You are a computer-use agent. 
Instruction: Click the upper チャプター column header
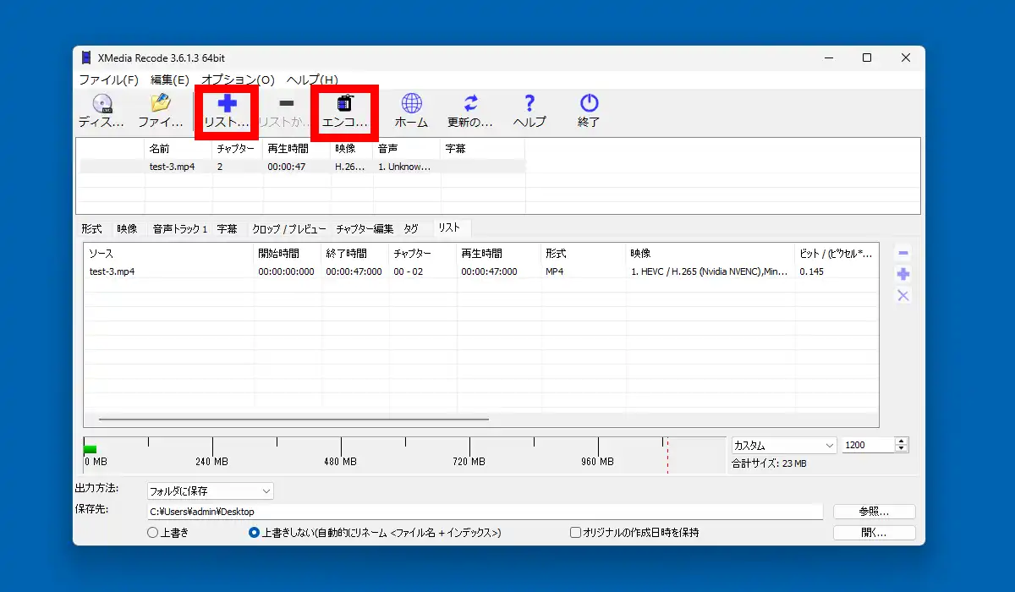click(238, 148)
